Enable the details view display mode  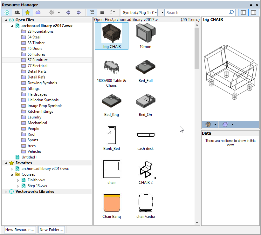click(112, 12)
